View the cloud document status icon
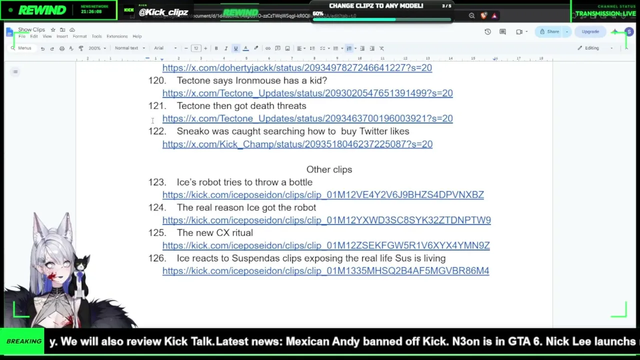This screenshot has width=640, height=360. pos(72,30)
